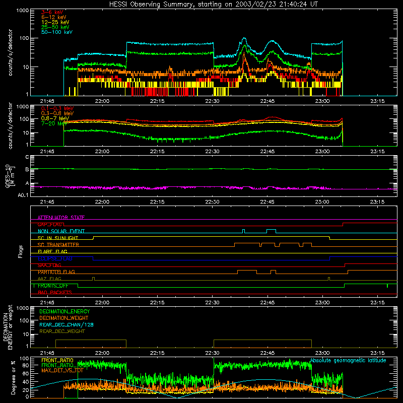The width and height of the screenshot is (403, 403).
Task: Click the GAP_FLAG label
Action: [51, 224]
